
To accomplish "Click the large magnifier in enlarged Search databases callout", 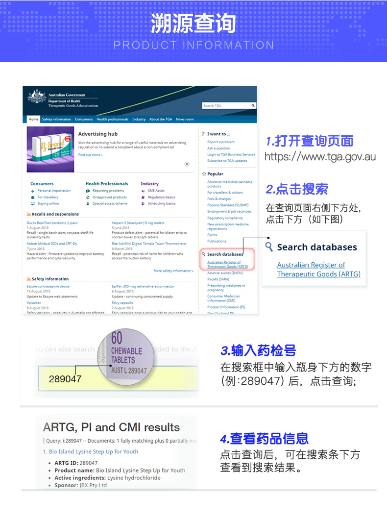I will point(269,247).
